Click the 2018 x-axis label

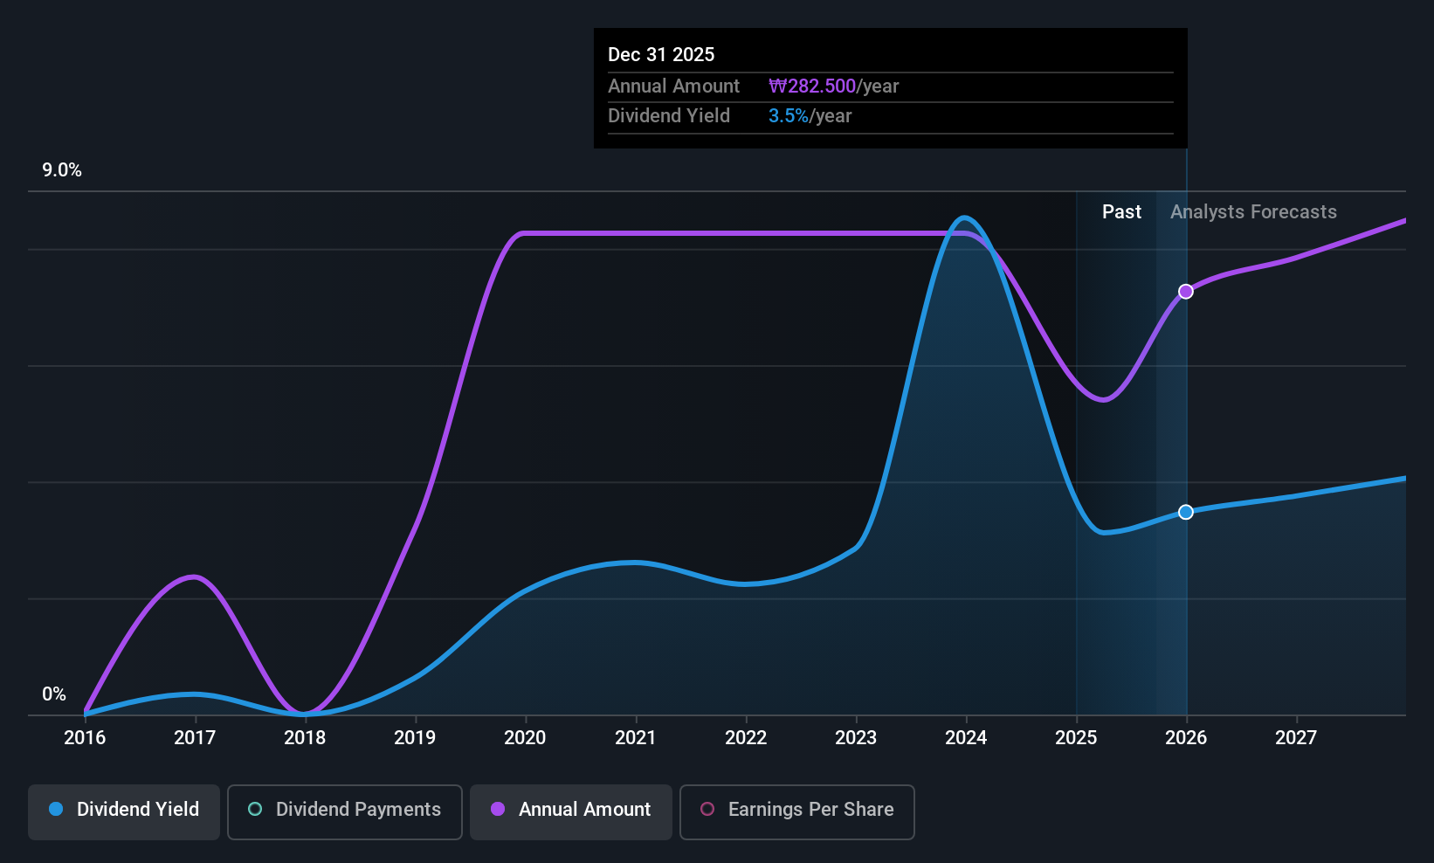(305, 738)
